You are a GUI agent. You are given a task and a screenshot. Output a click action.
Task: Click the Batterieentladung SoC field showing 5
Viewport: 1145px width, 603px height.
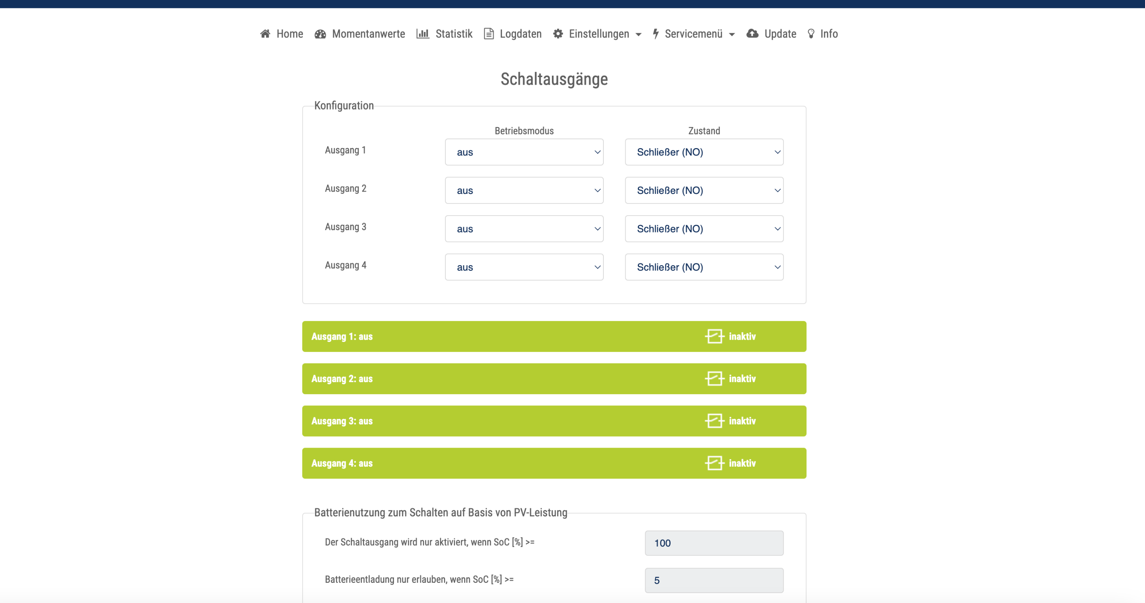pos(714,580)
